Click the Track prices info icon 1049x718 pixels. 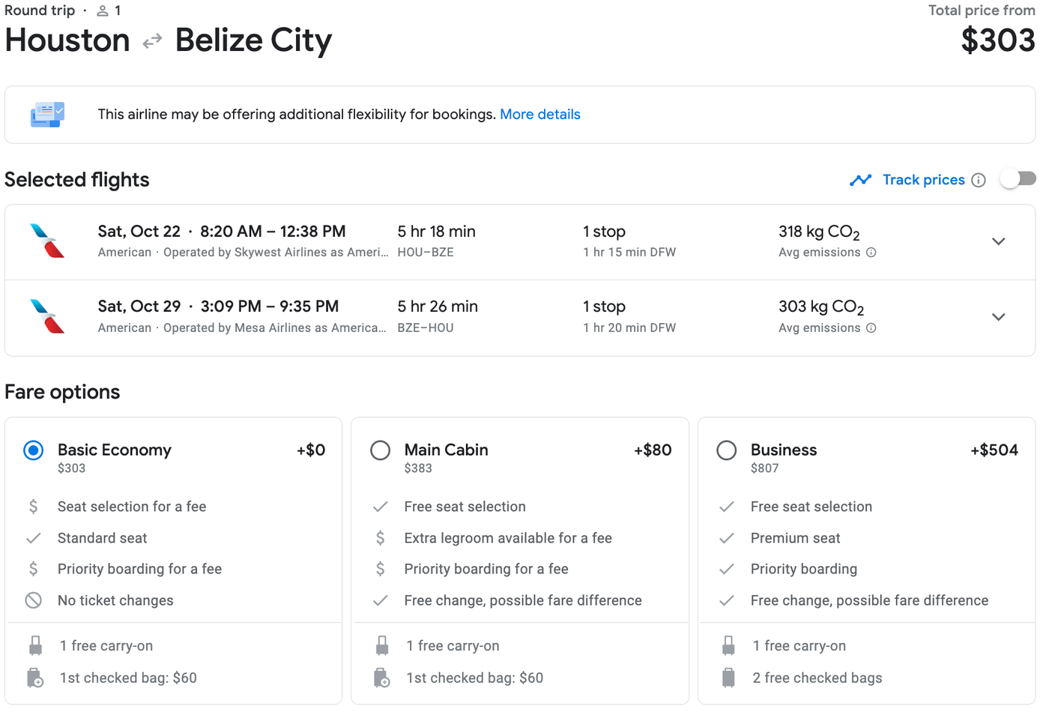point(979,180)
